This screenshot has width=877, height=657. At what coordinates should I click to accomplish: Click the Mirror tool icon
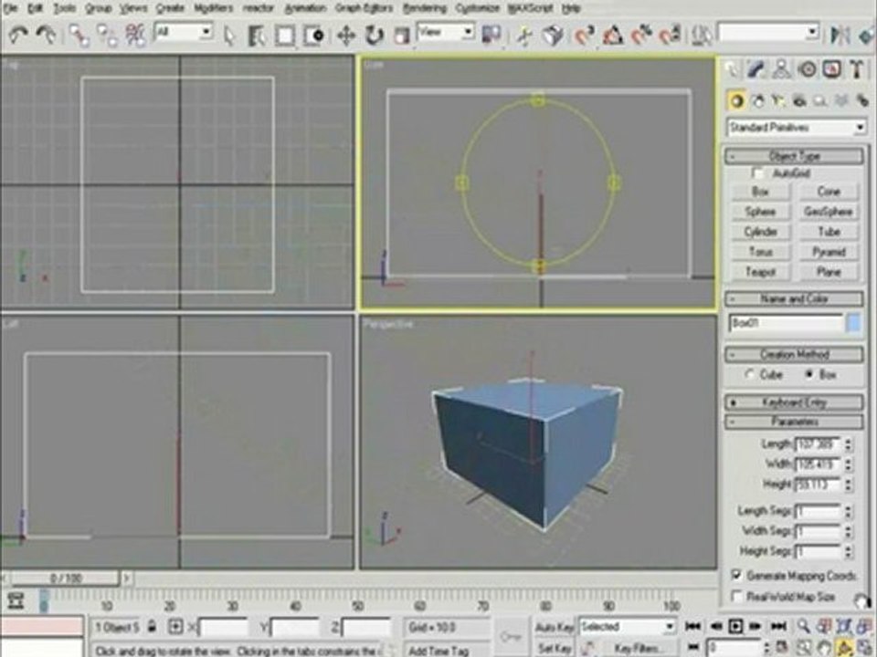tap(840, 36)
